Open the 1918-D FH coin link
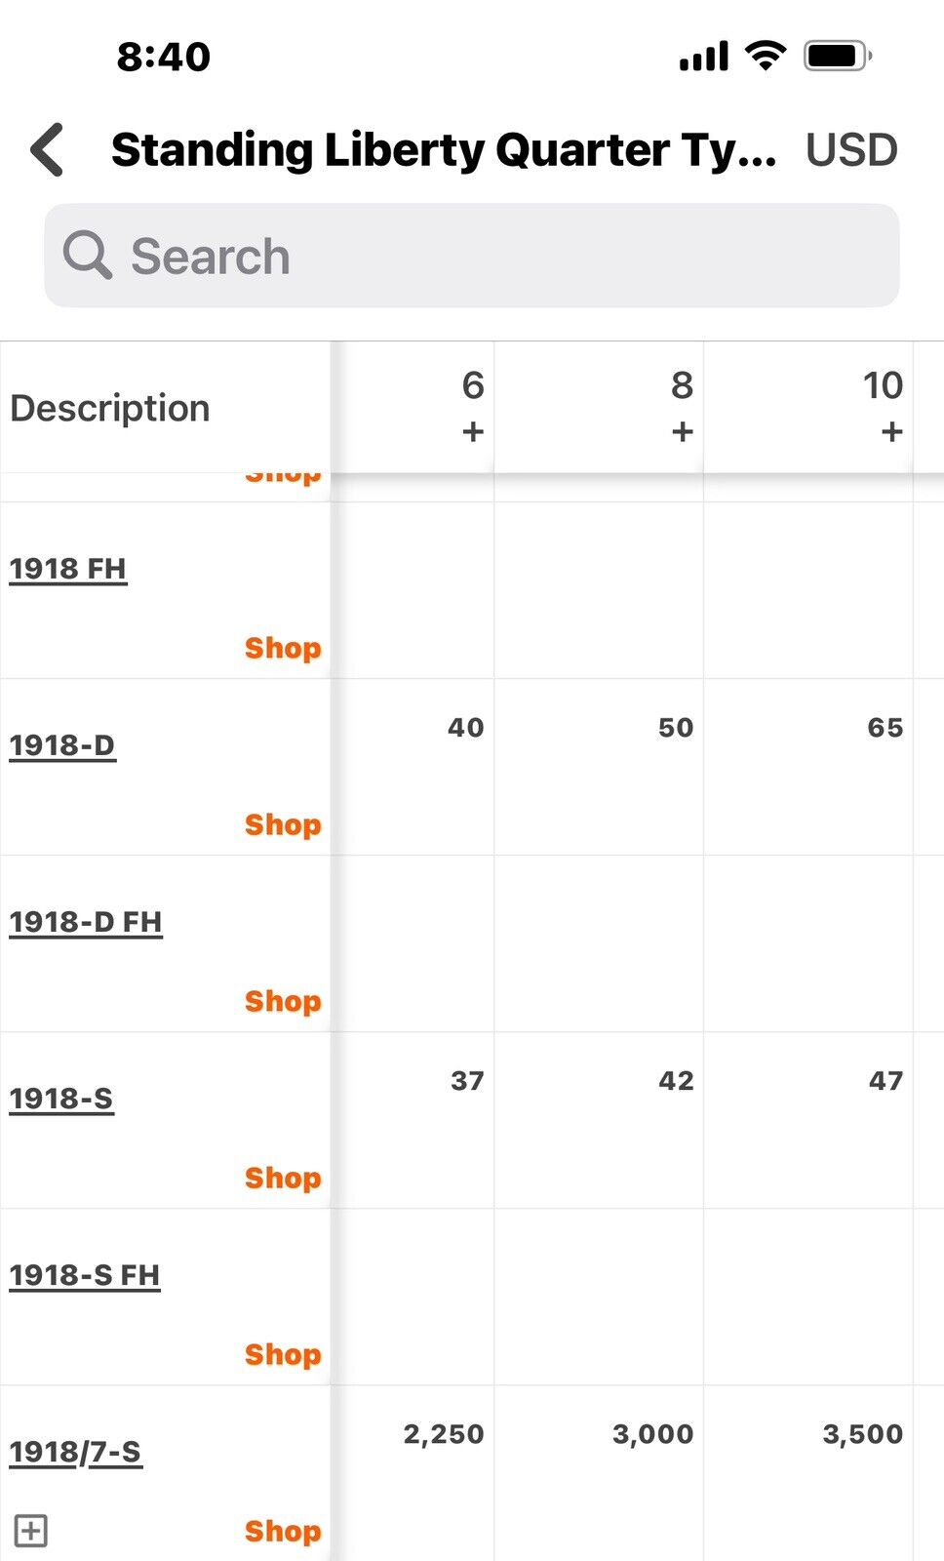 86,921
